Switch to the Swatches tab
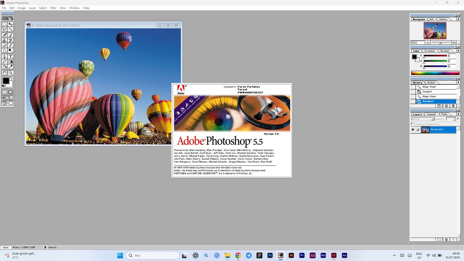Image resolution: width=464 pixels, height=261 pixels. tap(430, 51)
